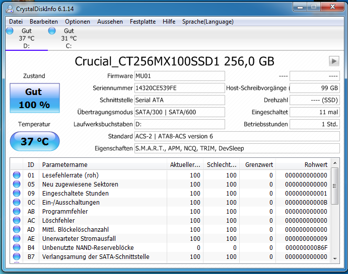Screen dimensions: 348x274
Task: Select the Eingeschaltete Stunden row text
Action: tap(76, 194)
